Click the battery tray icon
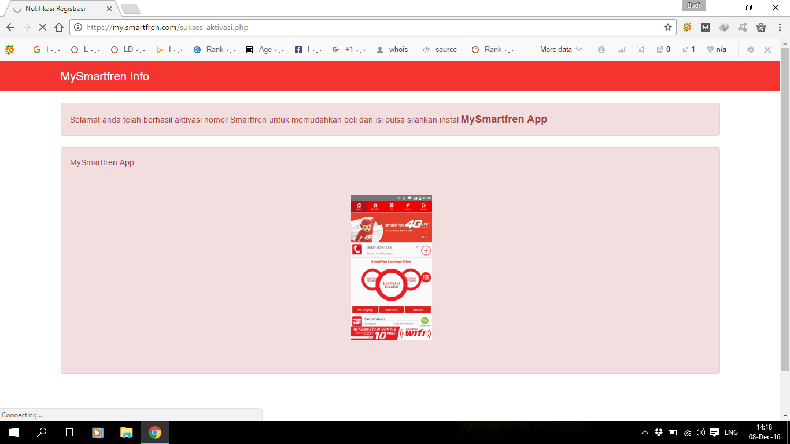 point(673,432)
